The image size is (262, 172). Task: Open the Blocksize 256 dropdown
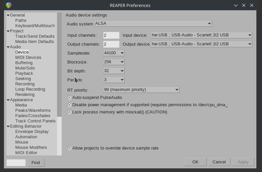114,62
